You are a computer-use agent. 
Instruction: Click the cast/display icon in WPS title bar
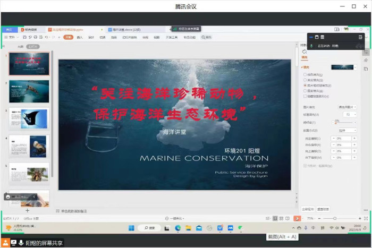click(337, 29)
